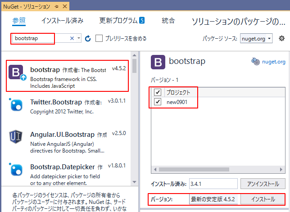Image resolution: width=290 pixels, height=212 pixels.
Task: Switch to Consolidate (統合) tab
Action: point(168,21)
